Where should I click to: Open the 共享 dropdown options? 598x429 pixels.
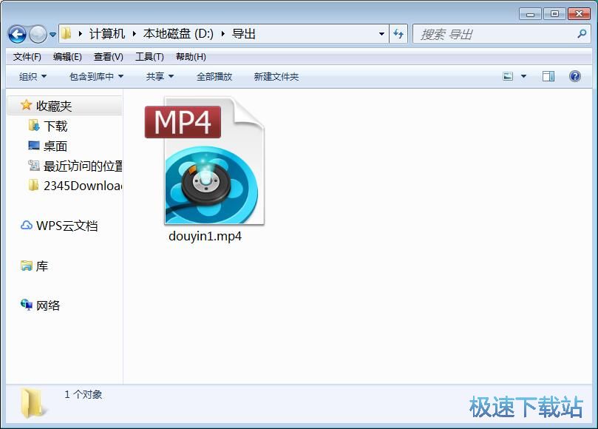point(158,76)
